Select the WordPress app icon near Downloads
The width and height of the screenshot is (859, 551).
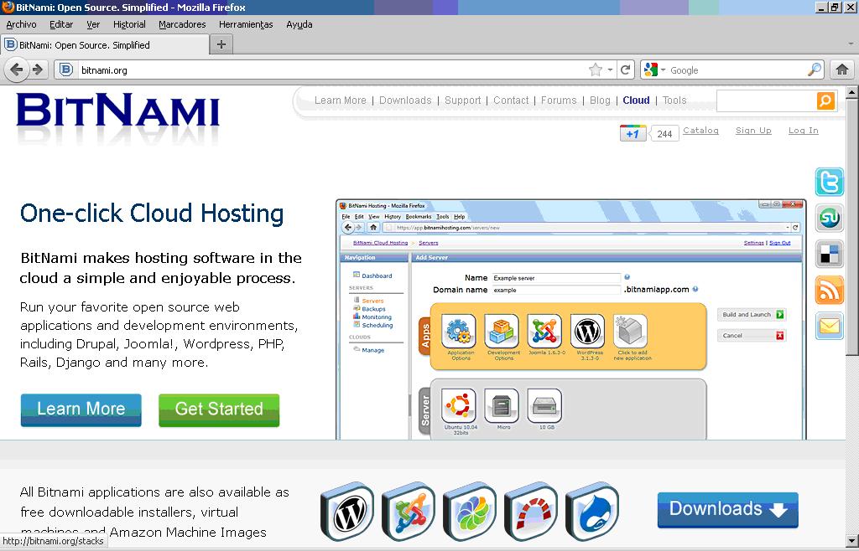pyautogui.click(x=346, y=511)
